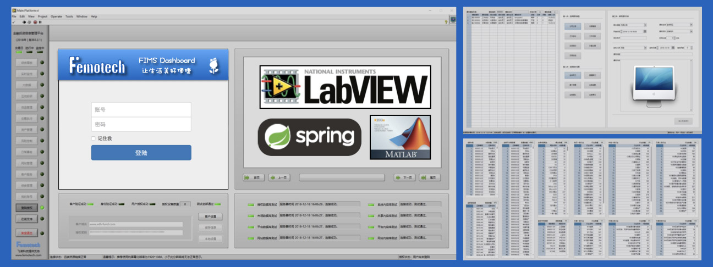Open the Edit menu

coord(22,16)
